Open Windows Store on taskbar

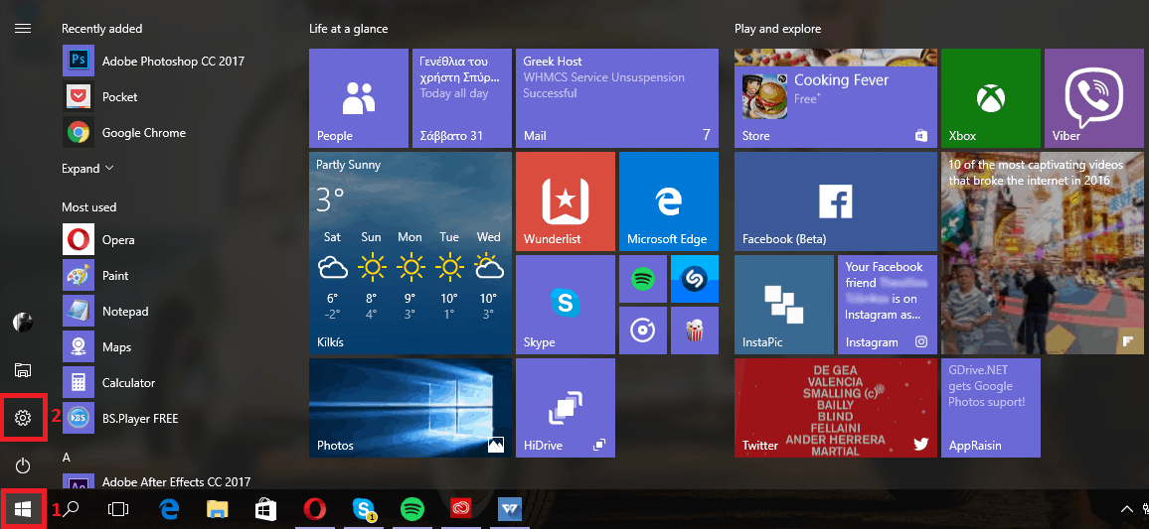point(266,509)
